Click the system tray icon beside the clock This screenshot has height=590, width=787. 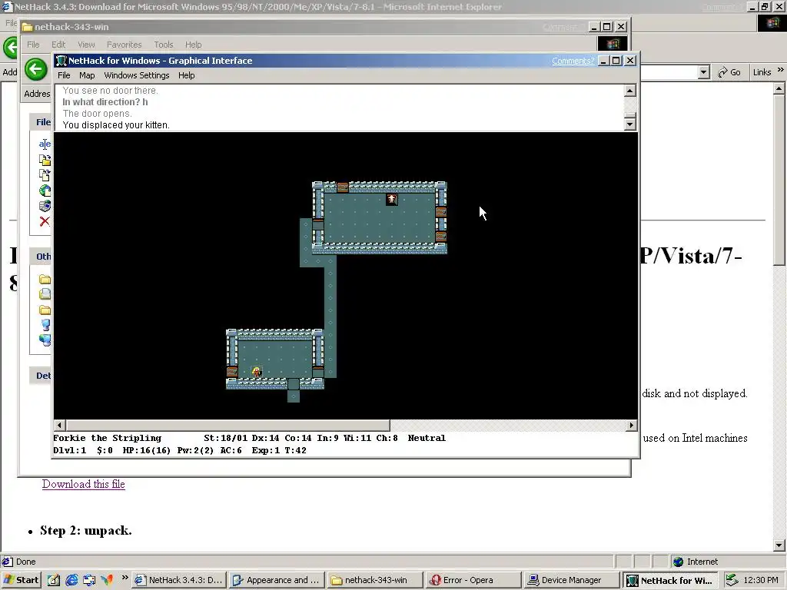coord(732,580)
